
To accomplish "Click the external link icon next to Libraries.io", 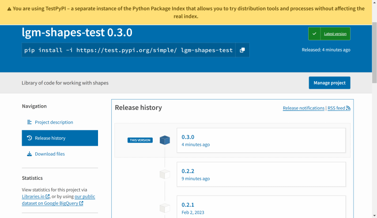I will coord(48,196).
